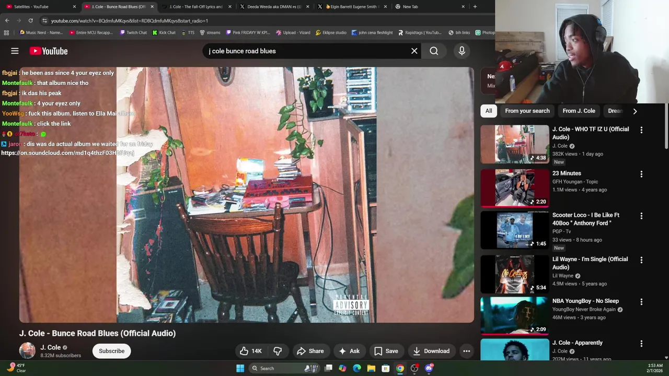Viewport: 669px width, 376px height.
Task: Open TTS bookmark
Action: (188, 32)
